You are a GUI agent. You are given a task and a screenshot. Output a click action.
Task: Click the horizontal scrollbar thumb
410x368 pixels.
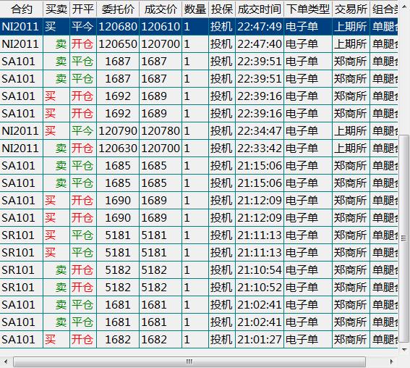[189, 362]
